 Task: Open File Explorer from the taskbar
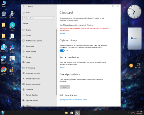pos(66,113)
